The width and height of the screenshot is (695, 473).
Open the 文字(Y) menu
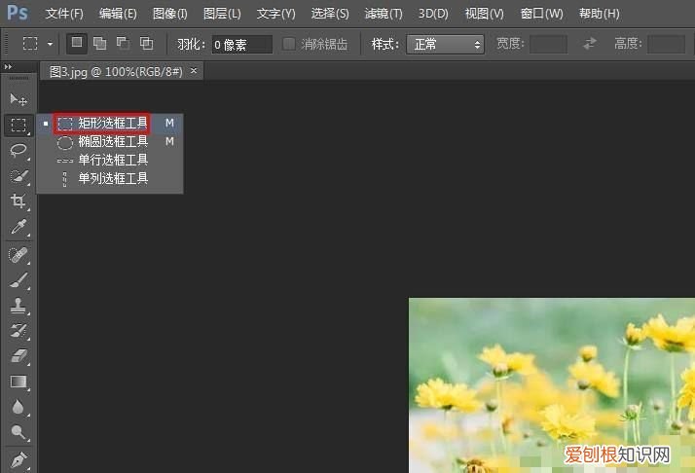(275, 14)
